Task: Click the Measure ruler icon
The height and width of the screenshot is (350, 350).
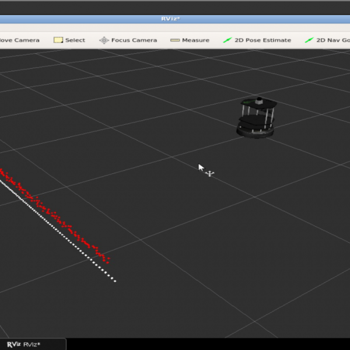Action: [x=175, y=40]
